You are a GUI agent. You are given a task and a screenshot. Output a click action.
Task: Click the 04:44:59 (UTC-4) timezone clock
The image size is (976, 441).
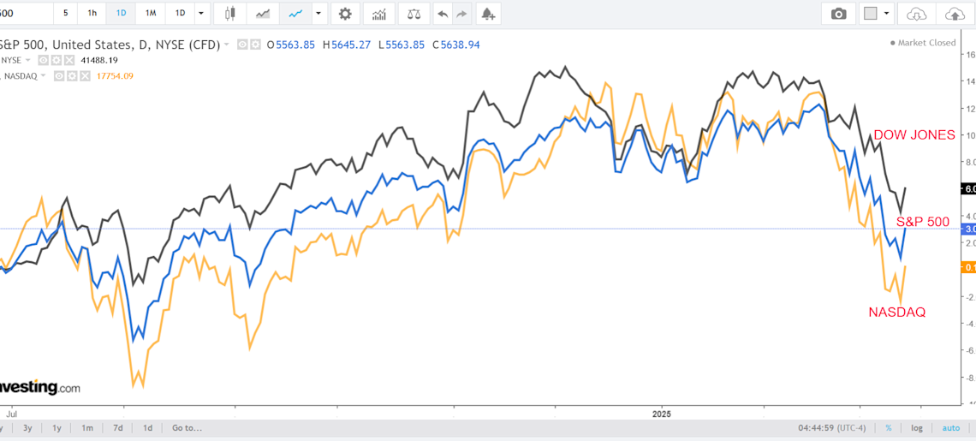(x=834, y=428)
